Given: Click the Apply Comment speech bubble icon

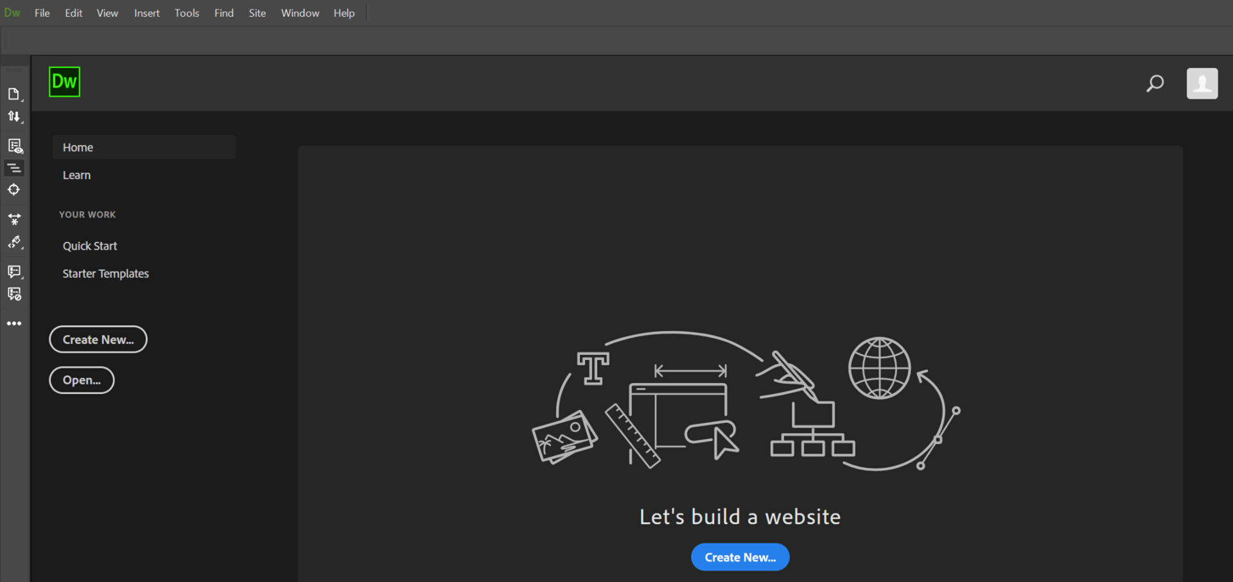Looking at the screenshot, I should point(14,271).
